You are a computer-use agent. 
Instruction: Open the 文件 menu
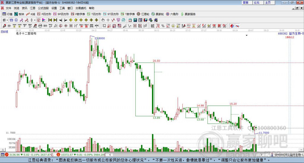click(x=9, y=8)
